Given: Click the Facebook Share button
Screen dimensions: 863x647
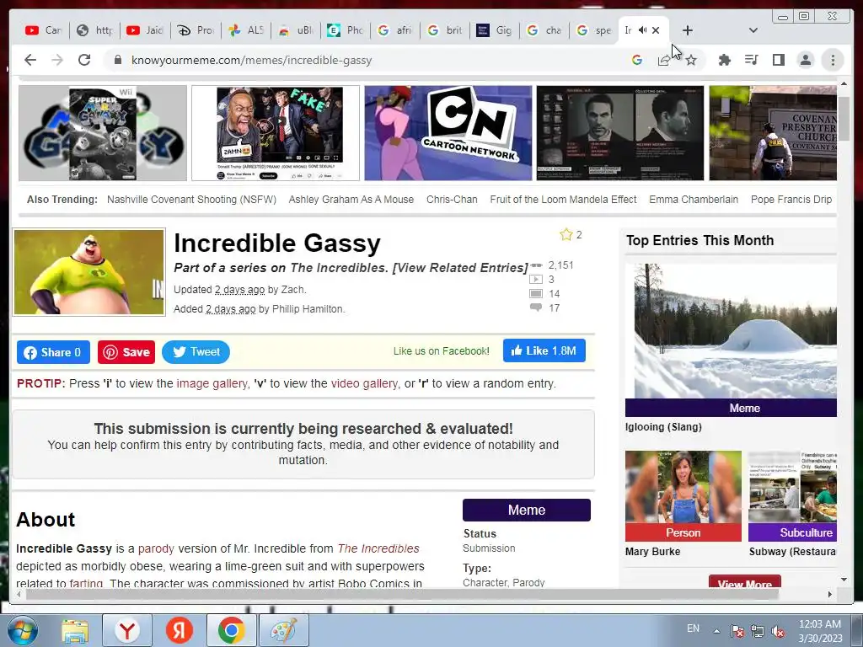Looking at the screenshot, I should click(53, 352).
